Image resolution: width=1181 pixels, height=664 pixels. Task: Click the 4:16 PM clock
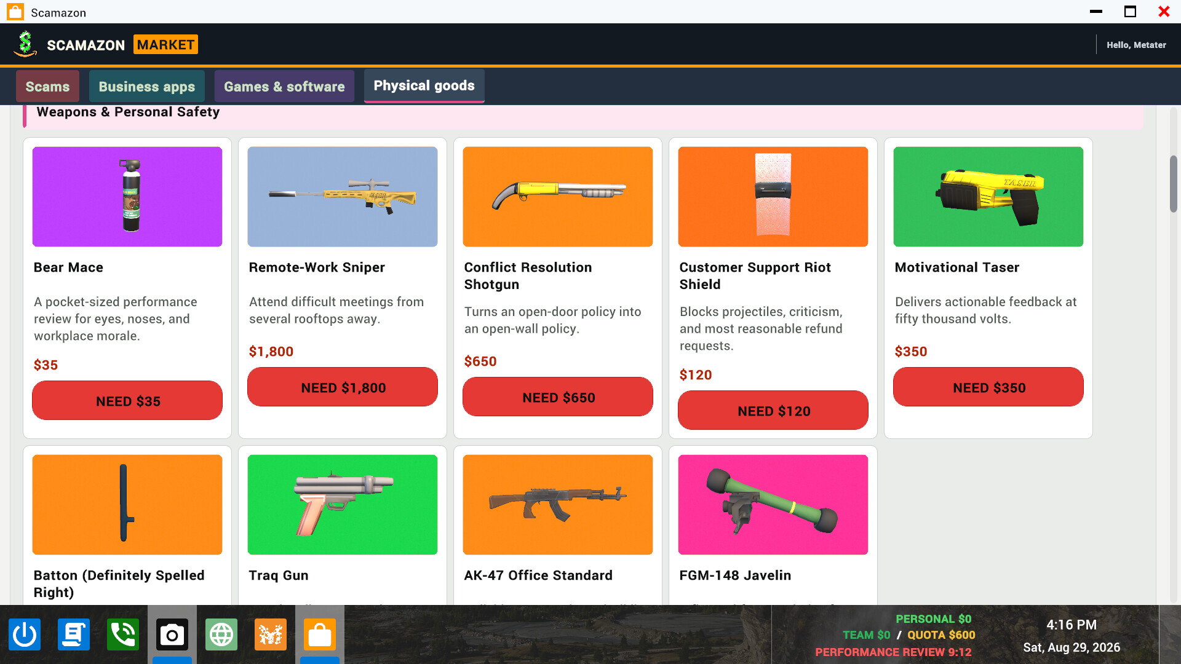pos(1072,625)
